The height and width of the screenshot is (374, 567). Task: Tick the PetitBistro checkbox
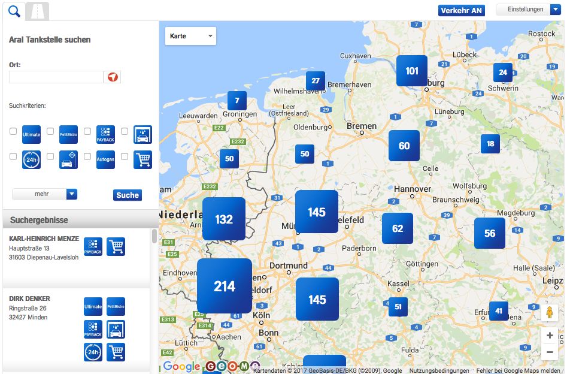50,131
